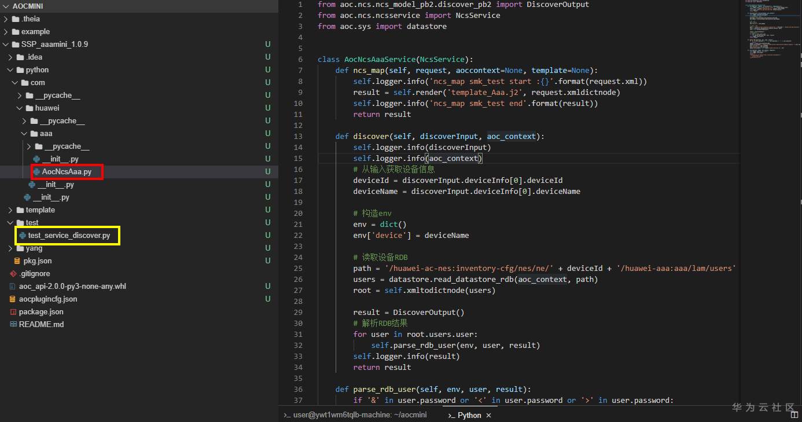Click the folder icon next to huawei

pos(29,108)
